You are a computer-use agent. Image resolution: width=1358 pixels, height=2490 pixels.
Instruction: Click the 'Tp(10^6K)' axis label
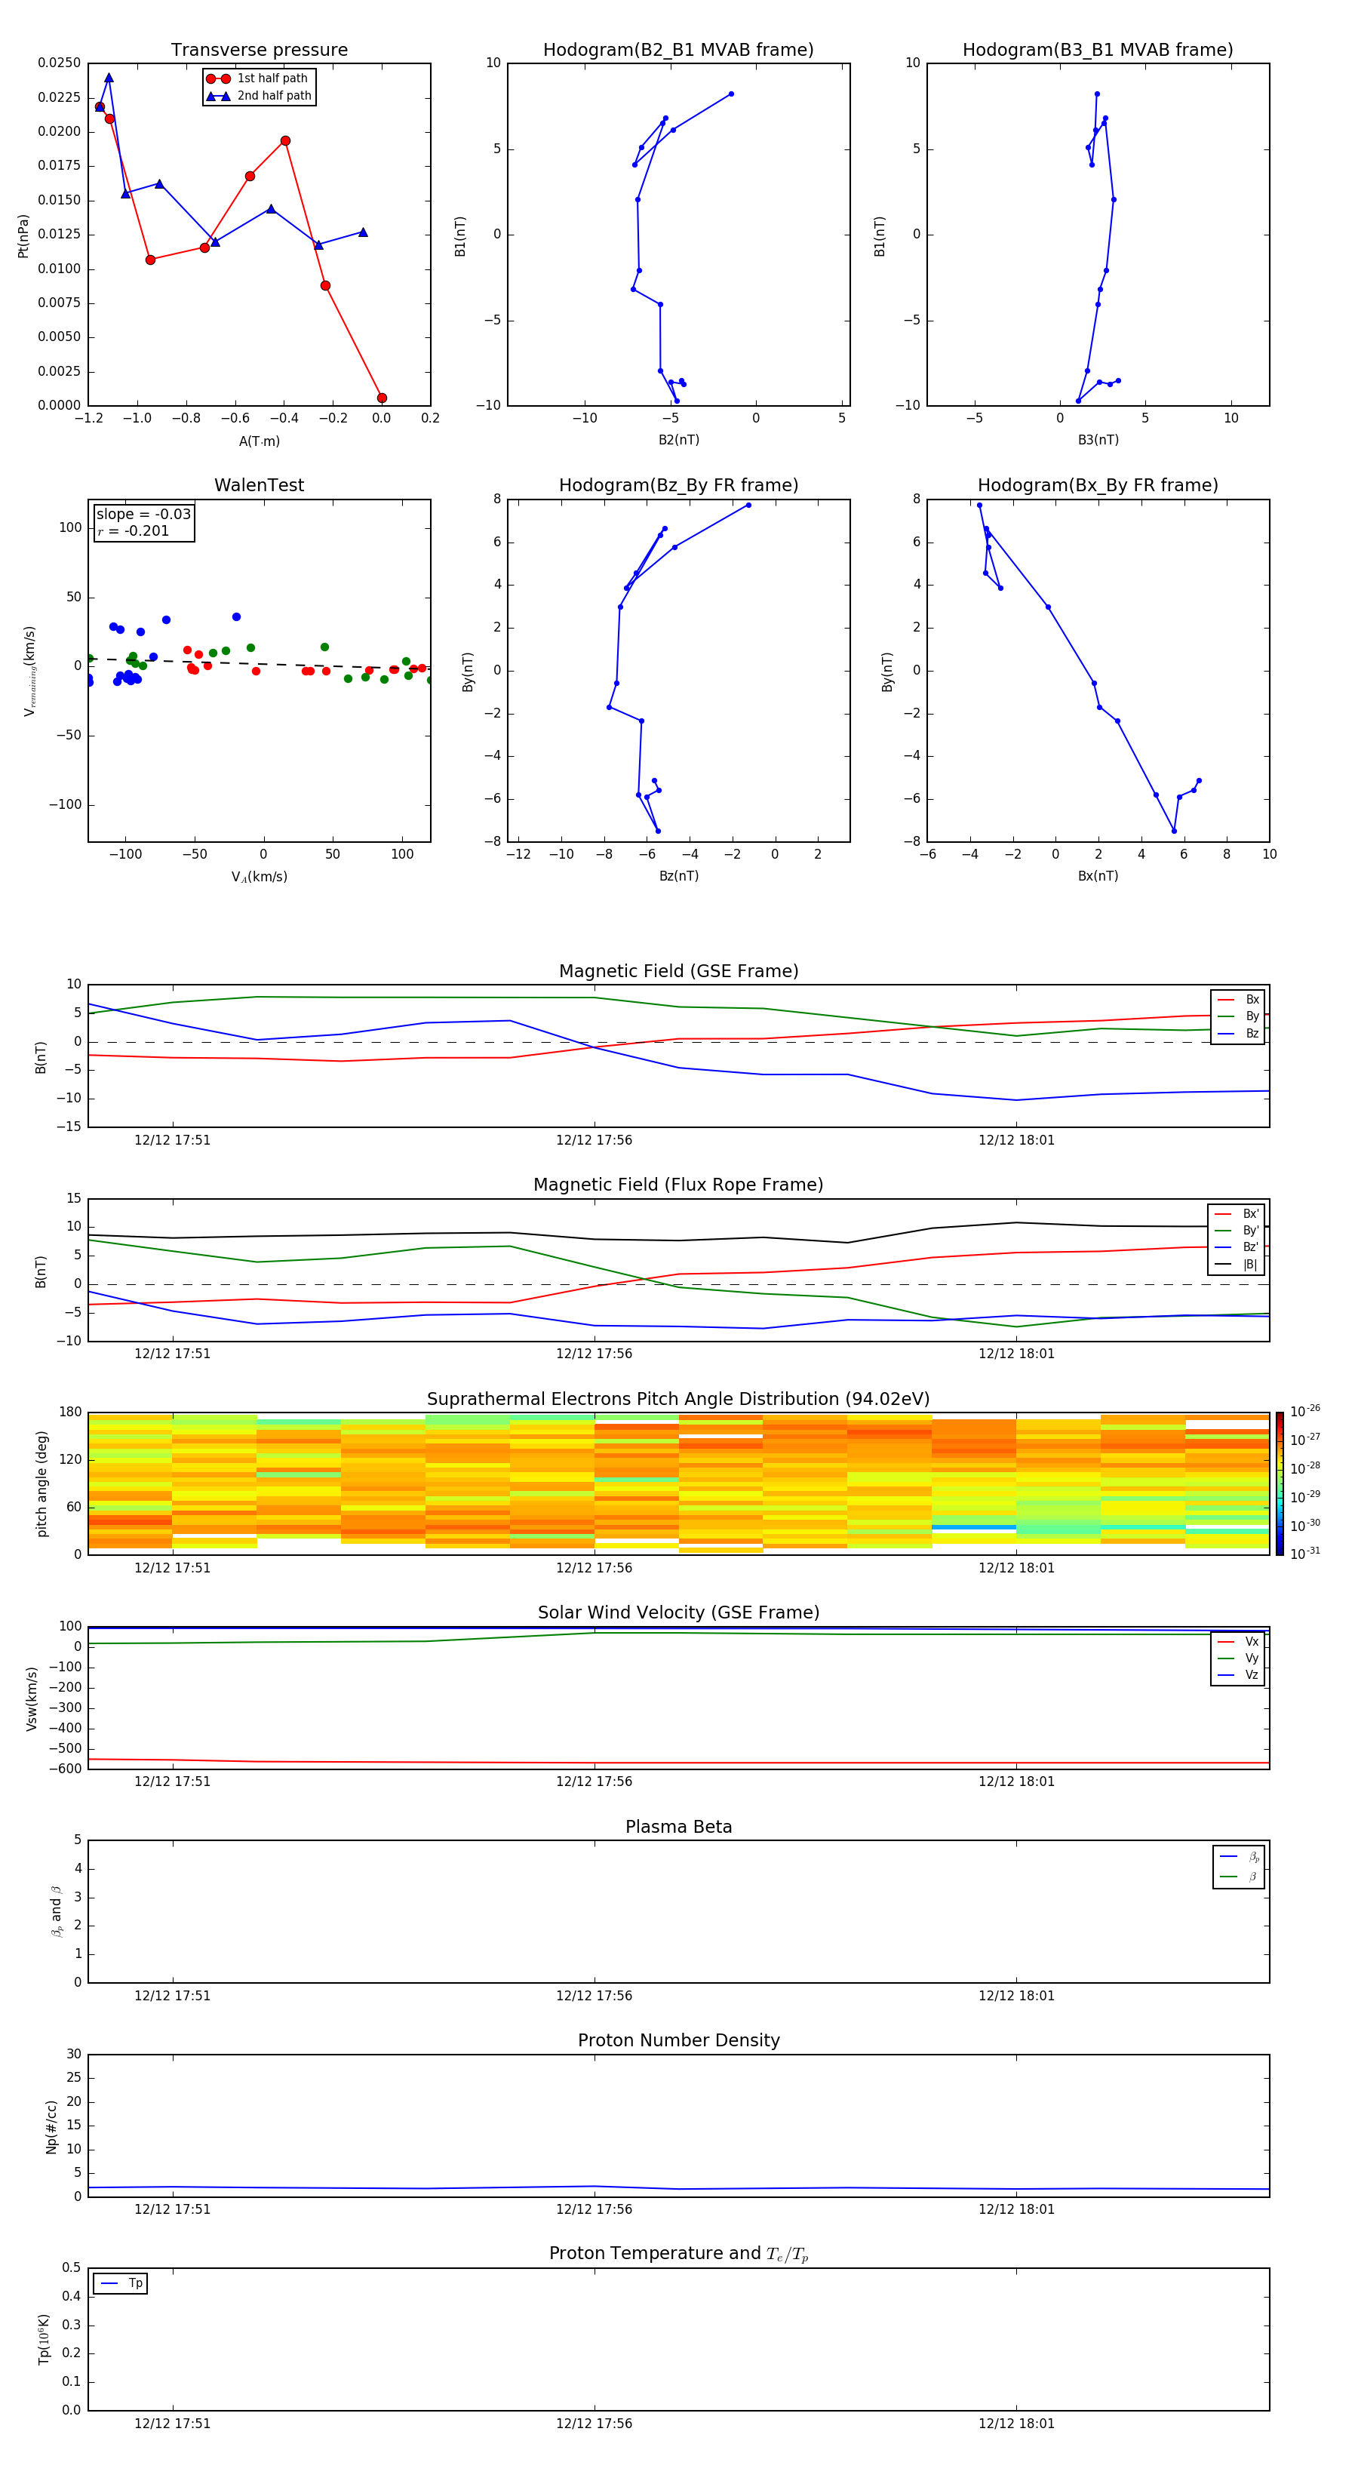click(44, 2339)
